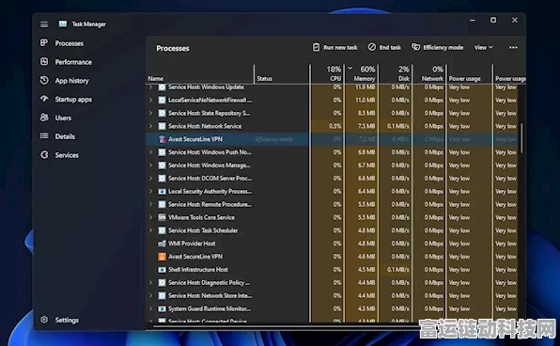The image size is (560, 346).
Task: Click the Startup apps gauge icon
Action: coord(44,99)
